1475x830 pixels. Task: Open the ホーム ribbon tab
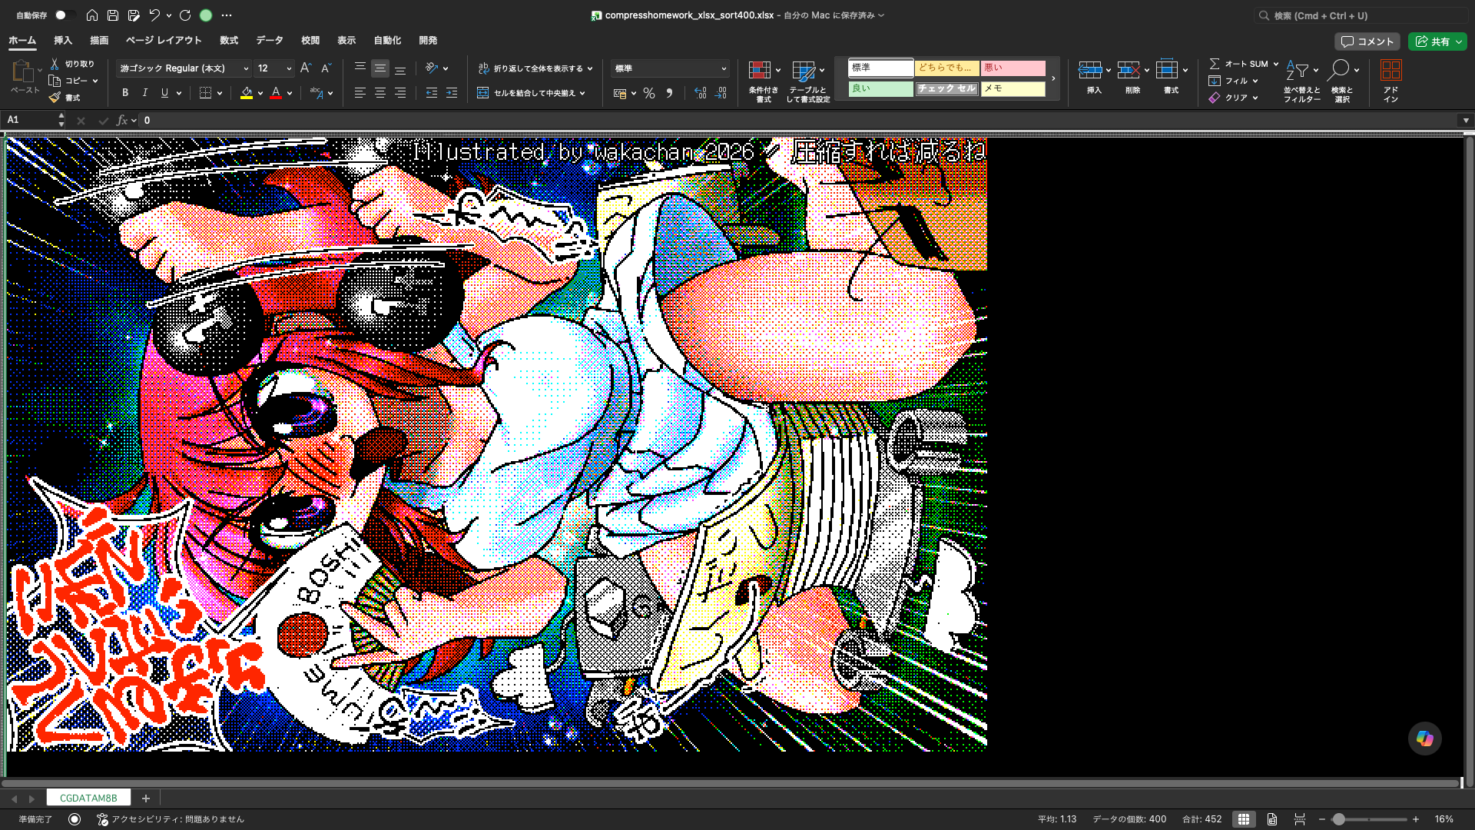22,41
